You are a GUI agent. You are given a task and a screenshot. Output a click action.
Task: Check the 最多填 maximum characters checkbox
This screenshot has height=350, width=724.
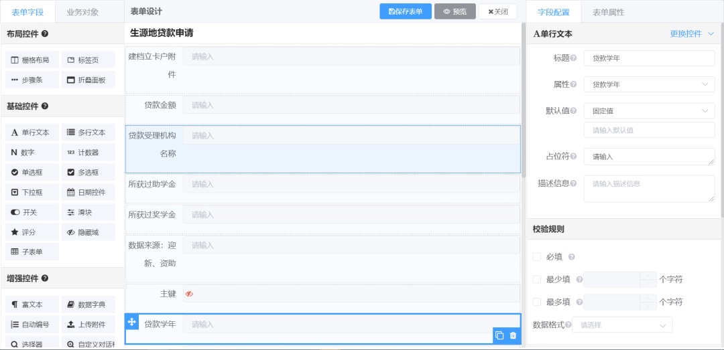(537, 302)
